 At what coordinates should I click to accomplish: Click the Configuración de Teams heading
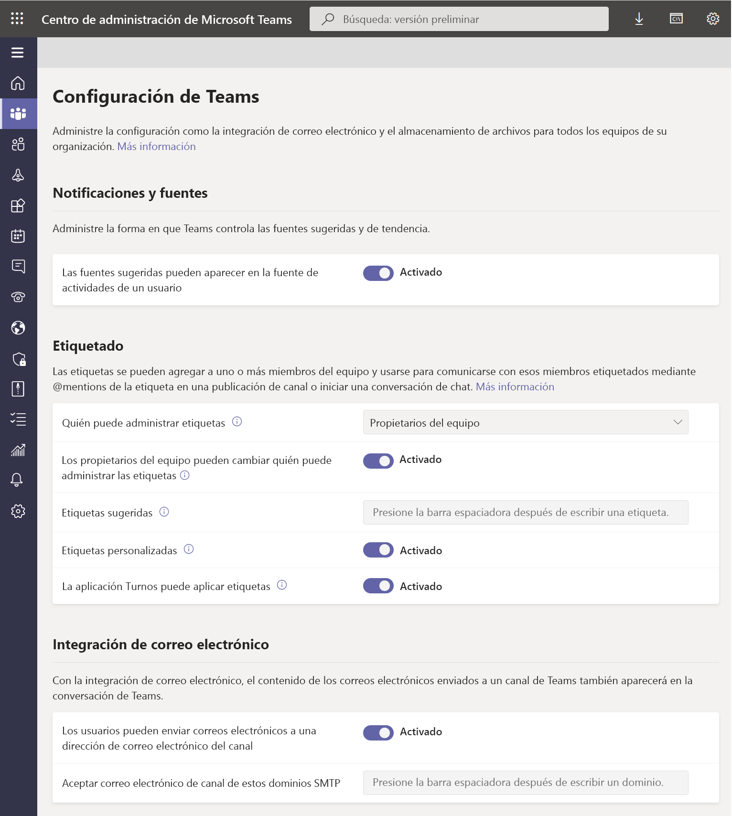click(156, 97)
